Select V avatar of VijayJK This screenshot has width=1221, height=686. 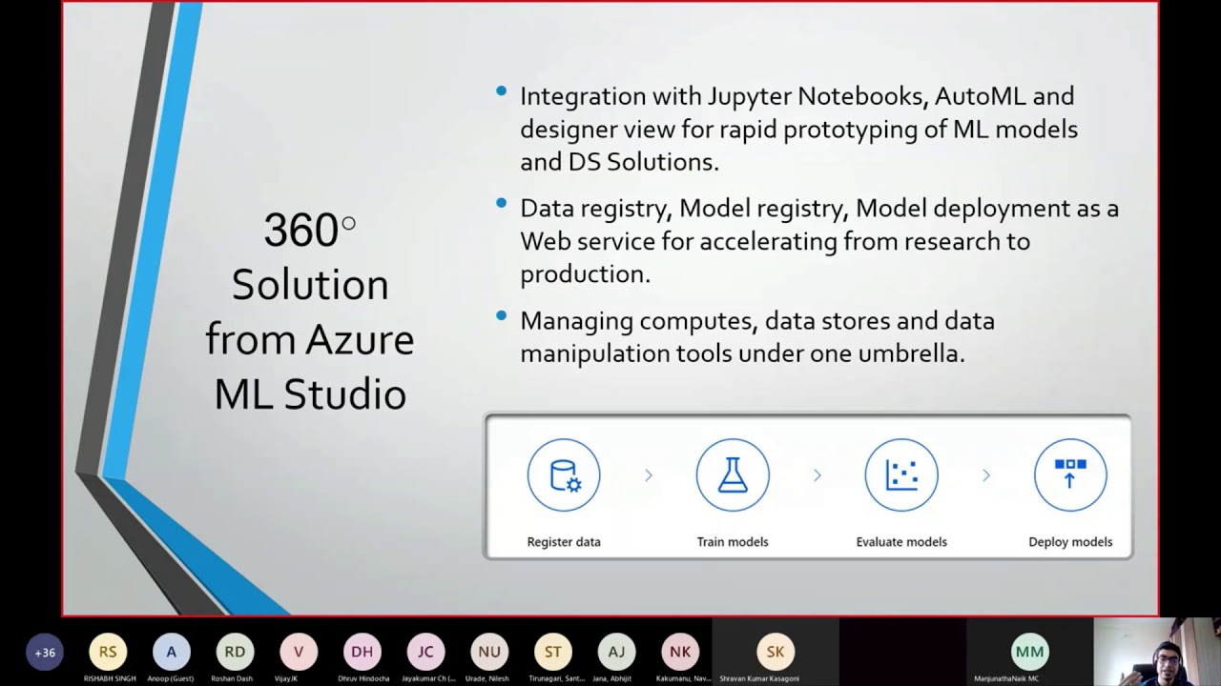click(x=299, y=652)
